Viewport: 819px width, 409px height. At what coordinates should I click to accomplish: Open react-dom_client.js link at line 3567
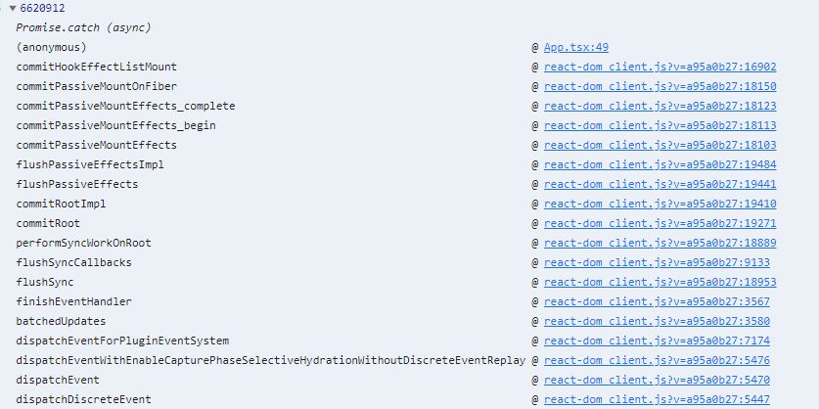(657, 302)
